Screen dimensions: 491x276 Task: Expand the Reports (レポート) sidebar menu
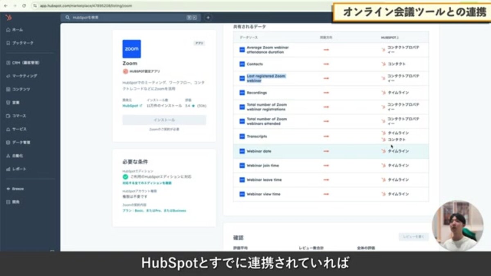click(19, 169)
